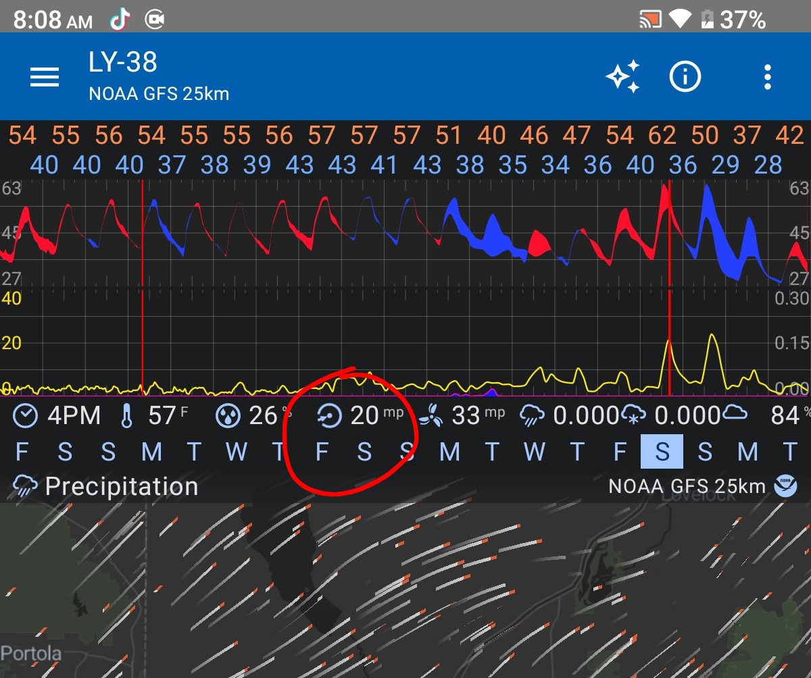
Task: Select the highlighted S day in day bar
Action: click(x=662, y=452)
